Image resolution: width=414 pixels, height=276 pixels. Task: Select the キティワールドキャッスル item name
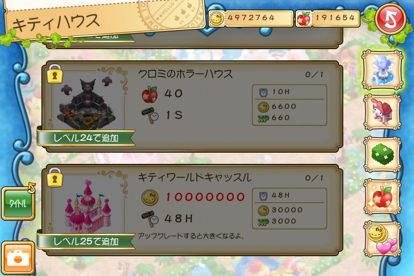click(194, 177)
